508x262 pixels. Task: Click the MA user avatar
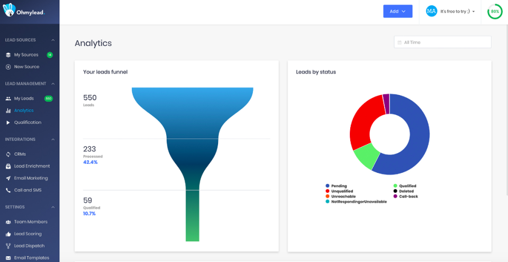pos(432,11)
